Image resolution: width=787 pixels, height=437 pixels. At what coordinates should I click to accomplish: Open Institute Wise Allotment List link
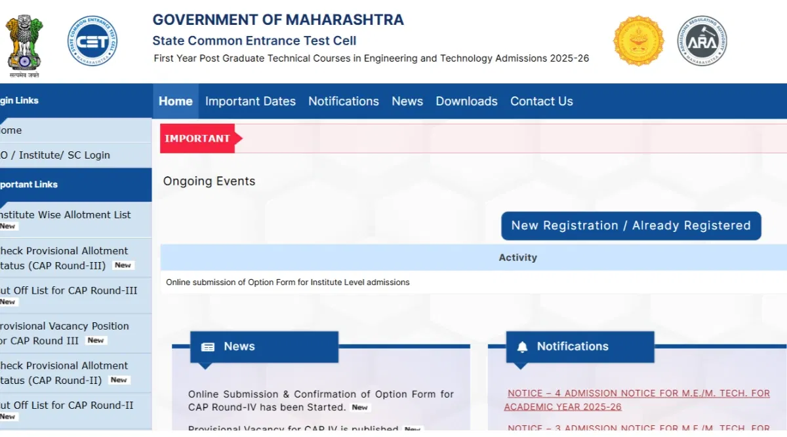point(75,219)
